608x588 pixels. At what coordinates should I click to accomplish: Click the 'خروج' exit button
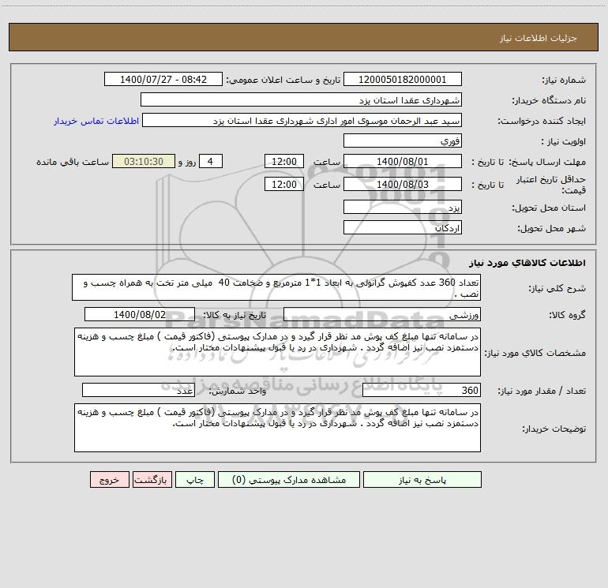click(x=109, y=479)
